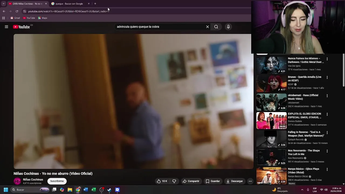This screenshot has height=194, width=345.
Task: Open Task View in taskbar
Action: coord(54,190)
